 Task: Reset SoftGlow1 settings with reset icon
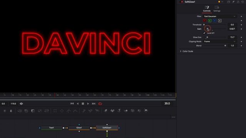pos(243,2)
